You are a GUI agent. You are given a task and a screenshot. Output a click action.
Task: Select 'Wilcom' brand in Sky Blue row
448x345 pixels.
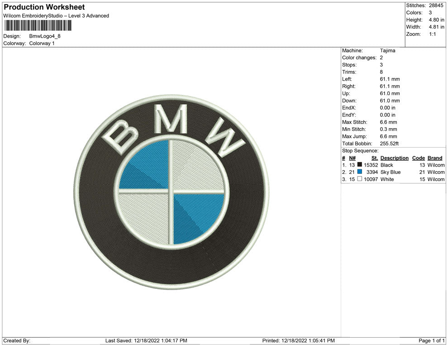tap(436, 172)
